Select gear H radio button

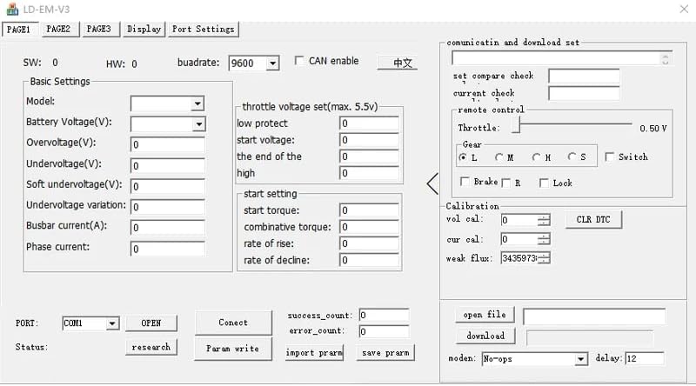536,157
